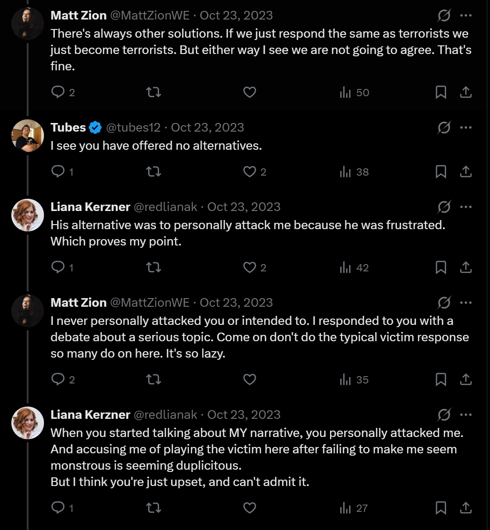Visit Matt Zion's profile name link on first tweet
This screenshot has width=490, height=530.
(78, 15)
